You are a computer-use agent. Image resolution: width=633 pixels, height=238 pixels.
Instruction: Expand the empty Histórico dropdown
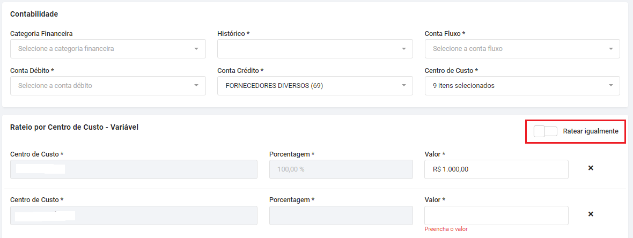coord(315,49)
